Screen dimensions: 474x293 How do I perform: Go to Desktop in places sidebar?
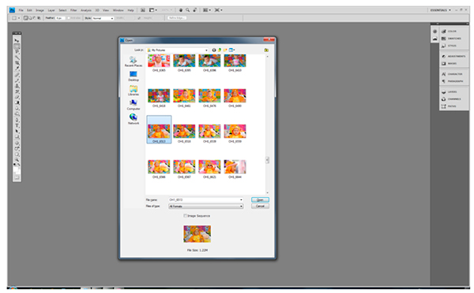(x=134, y=76)
